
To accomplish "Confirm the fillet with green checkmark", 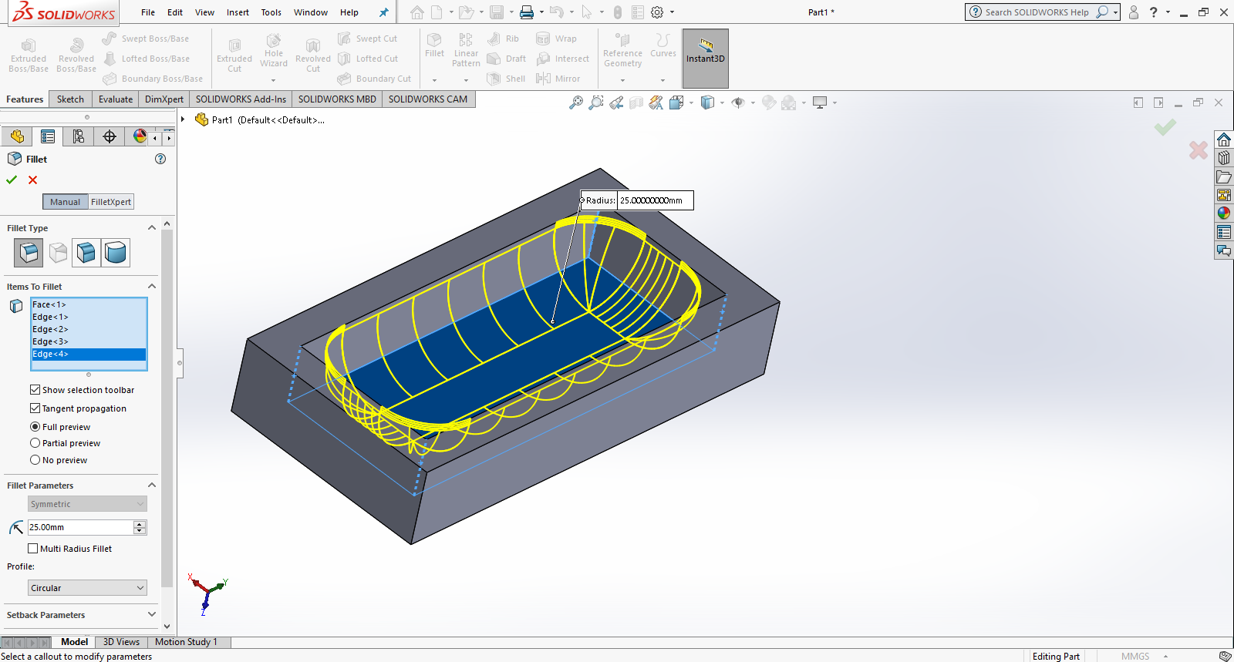I will pyautogui.click(x=12, y=180).
